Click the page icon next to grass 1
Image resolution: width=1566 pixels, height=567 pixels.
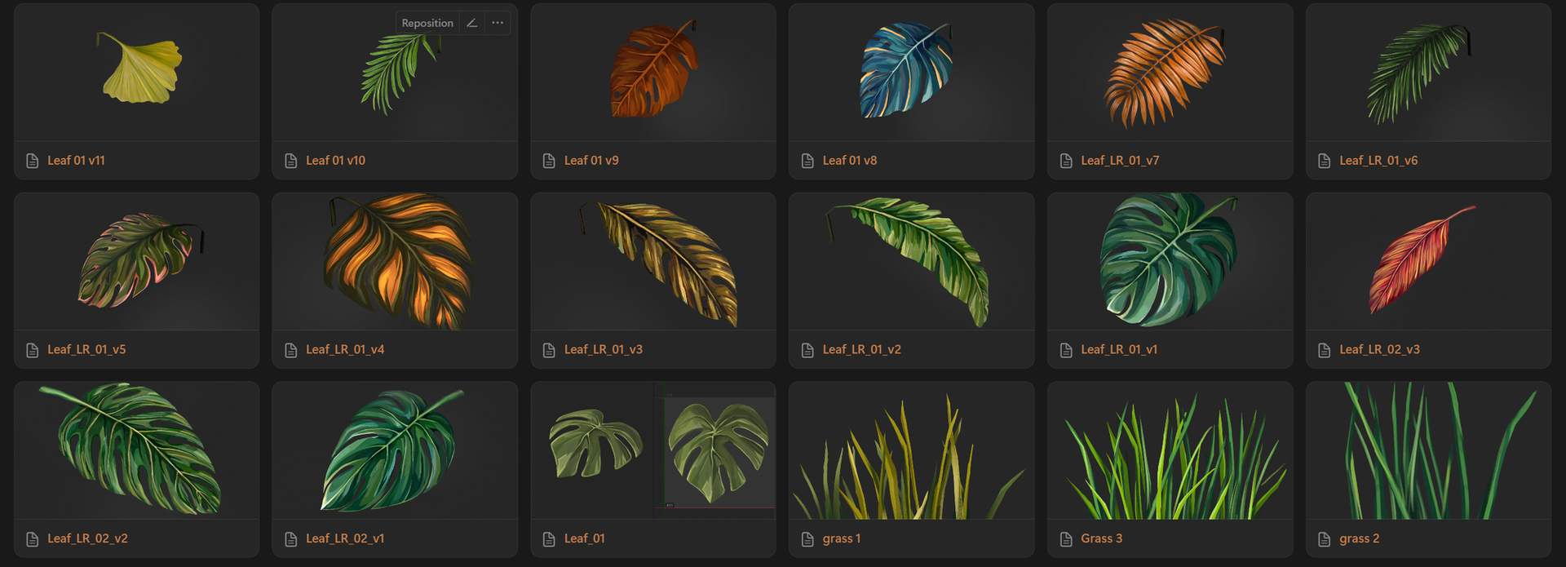tap(807, 539)
